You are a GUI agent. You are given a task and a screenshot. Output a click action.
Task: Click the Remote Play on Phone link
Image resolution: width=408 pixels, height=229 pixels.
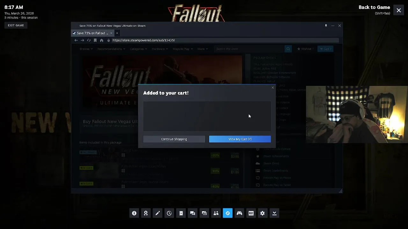[x=277, y=178]
